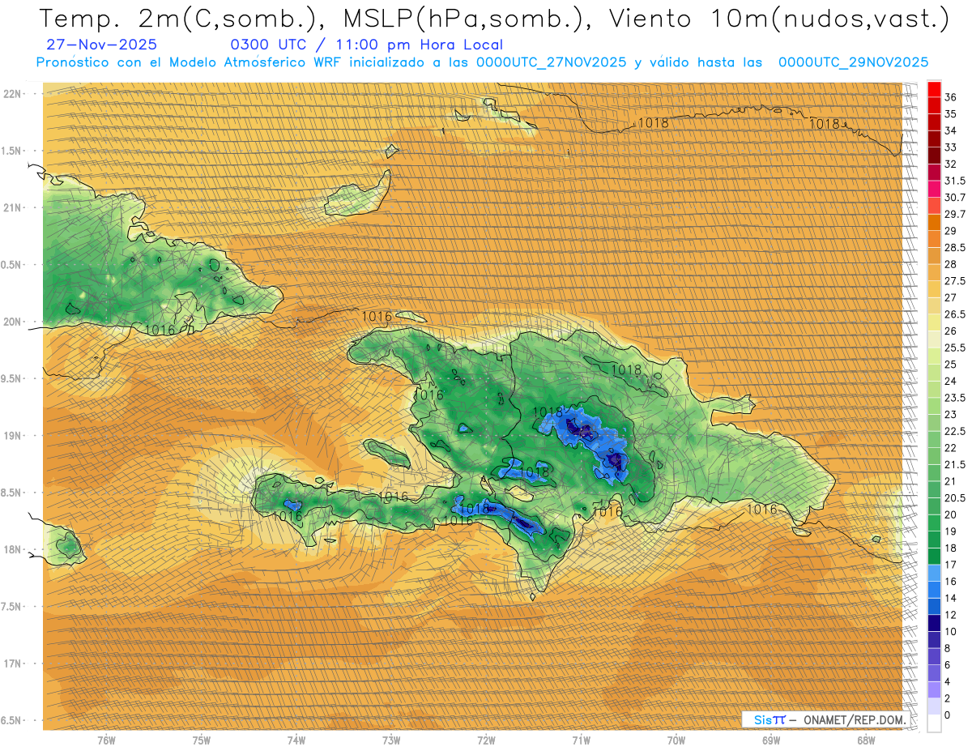Viewport: 972px width, 751px height.
Task: Click the '24' colorbar label
Action: pyautogui.click(x=950, y=382)
